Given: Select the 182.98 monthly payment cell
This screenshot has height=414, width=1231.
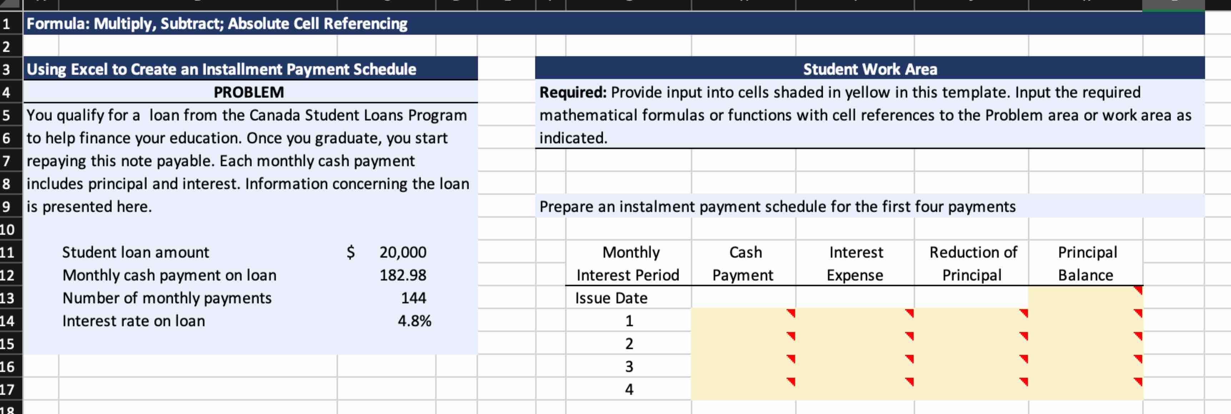Looking at the screenshot, I should pyautogui.click(x=402, y=275).
